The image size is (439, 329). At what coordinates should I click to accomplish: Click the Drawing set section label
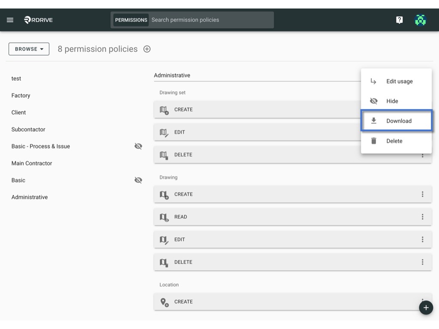click(x=172, y=93)
